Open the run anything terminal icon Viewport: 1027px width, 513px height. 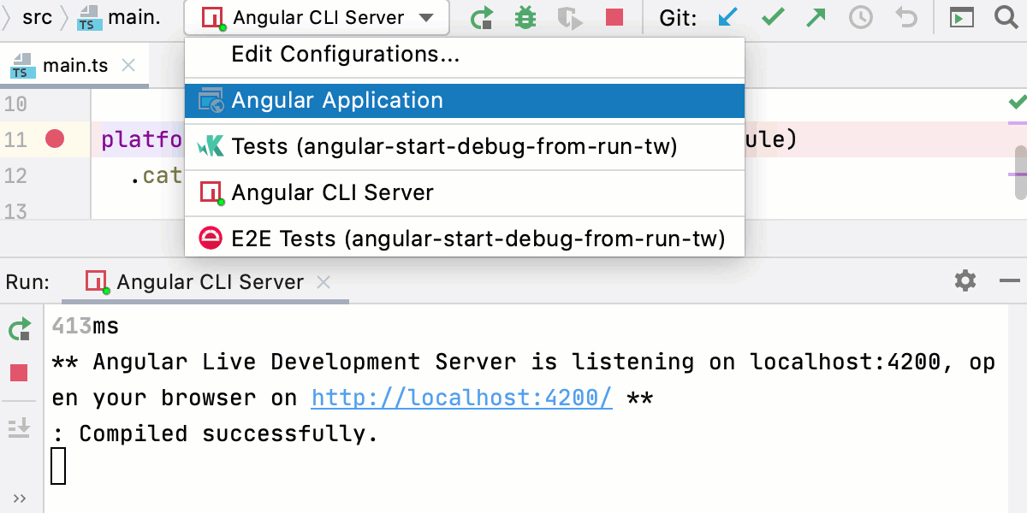coord(962,17)
